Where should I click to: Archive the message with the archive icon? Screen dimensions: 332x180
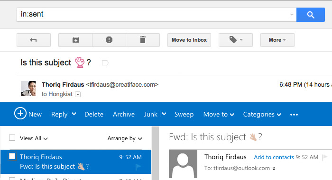tap(75, 40)
